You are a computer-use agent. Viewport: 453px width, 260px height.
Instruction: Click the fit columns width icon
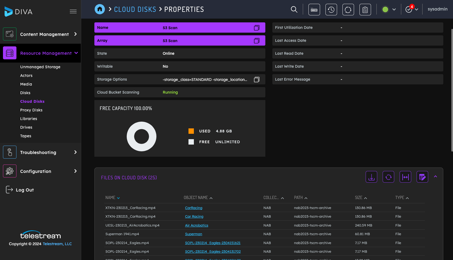[x=405, y=177]
